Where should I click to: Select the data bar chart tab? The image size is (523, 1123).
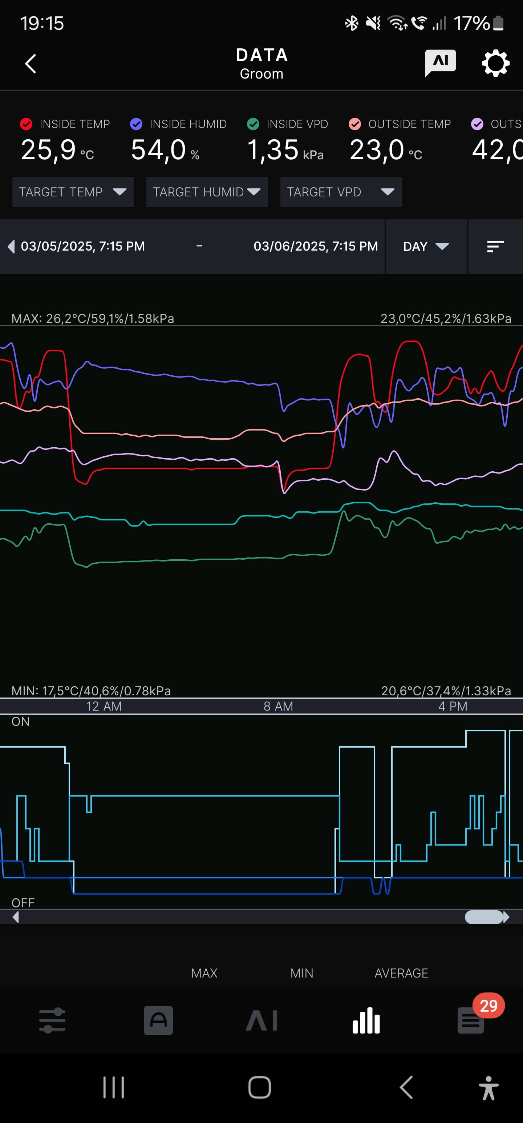pyautogui.click(x=366, y=1020)
